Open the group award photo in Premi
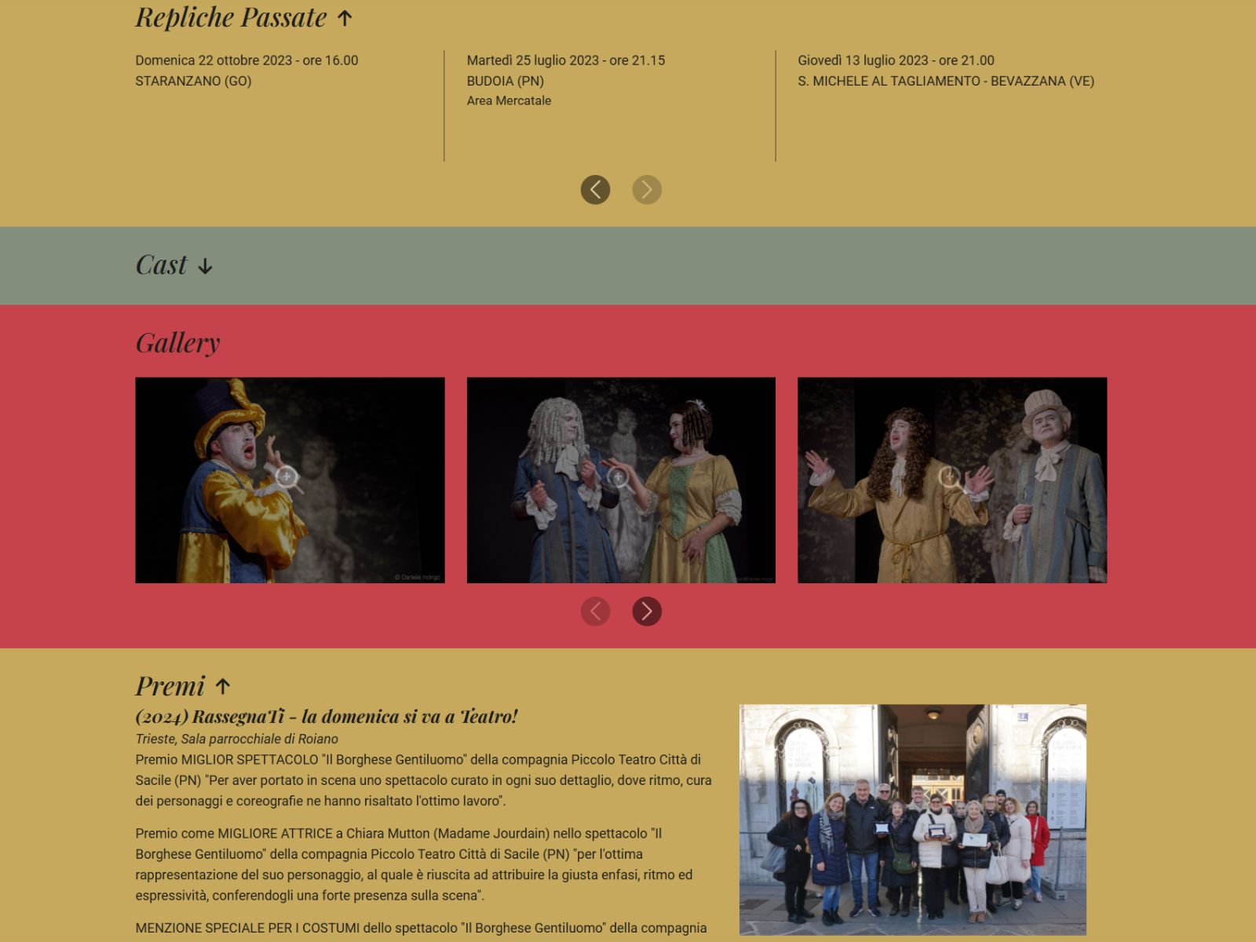Screen dimensions: 1256x942 click(x=913, y=820)
